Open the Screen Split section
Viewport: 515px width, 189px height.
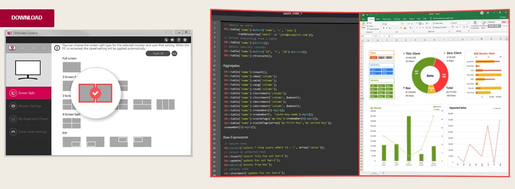(28, 93)
